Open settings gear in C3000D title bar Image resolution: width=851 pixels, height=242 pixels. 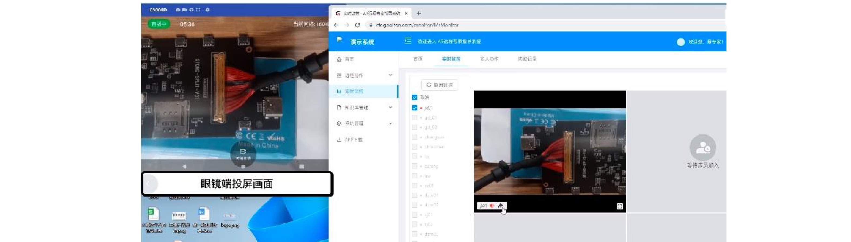207,10
